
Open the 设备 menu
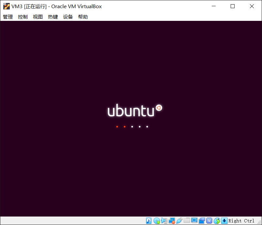click(68, 17)
